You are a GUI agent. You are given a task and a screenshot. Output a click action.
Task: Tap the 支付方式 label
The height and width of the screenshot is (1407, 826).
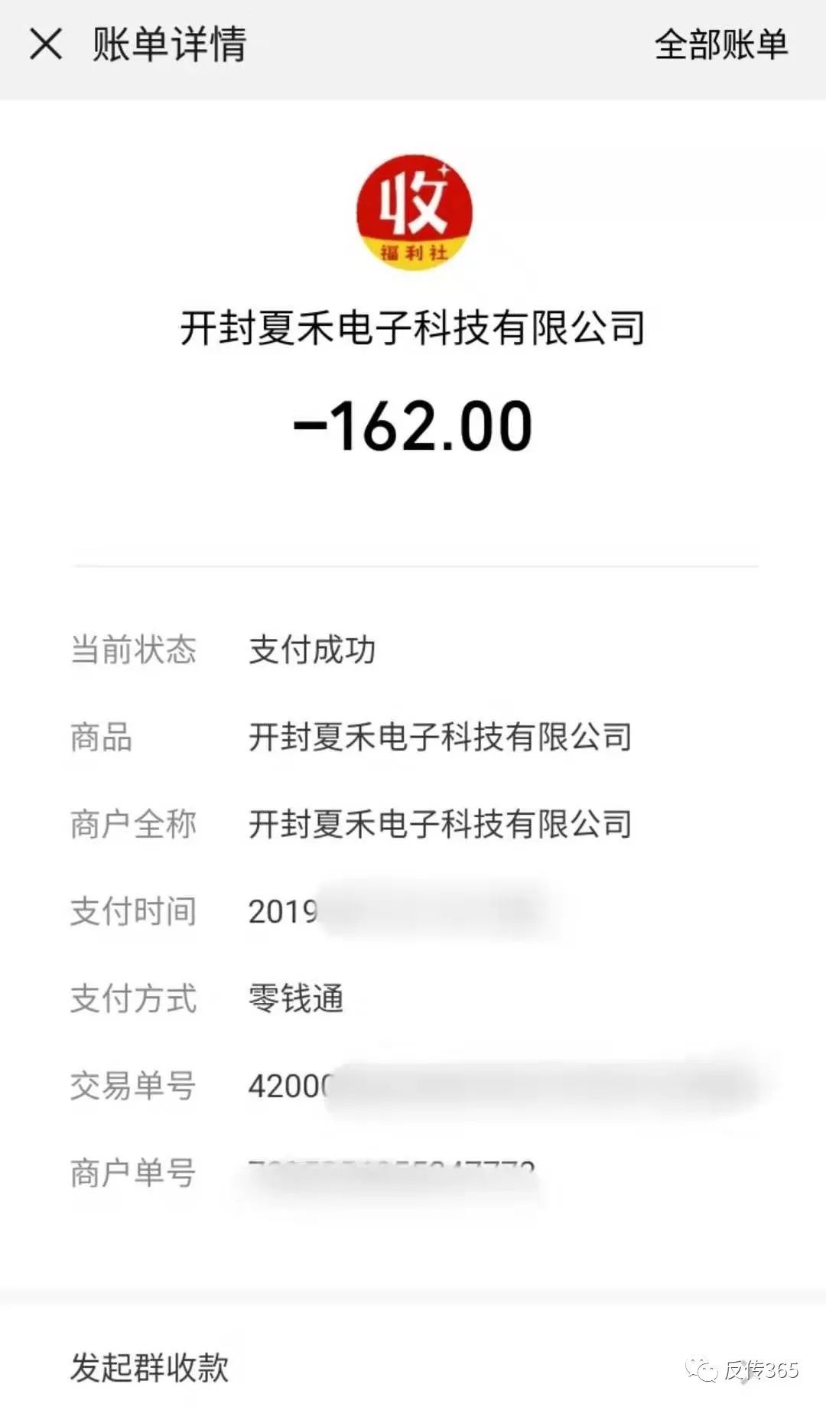click(x=133, y=998)
